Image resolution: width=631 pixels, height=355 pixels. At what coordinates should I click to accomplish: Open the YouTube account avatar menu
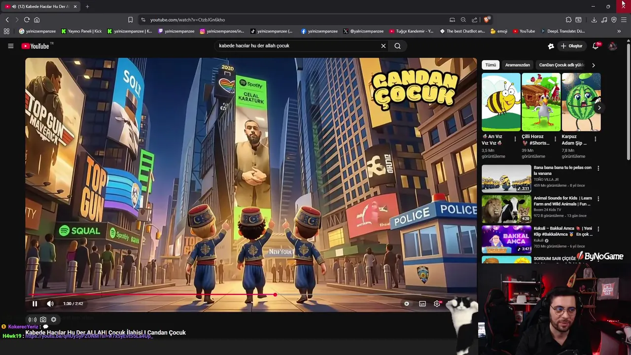click(613, 46)
